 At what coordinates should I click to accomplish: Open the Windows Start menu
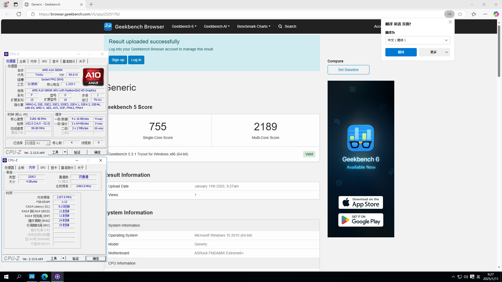pyautogui.click(x=6, y=277)
